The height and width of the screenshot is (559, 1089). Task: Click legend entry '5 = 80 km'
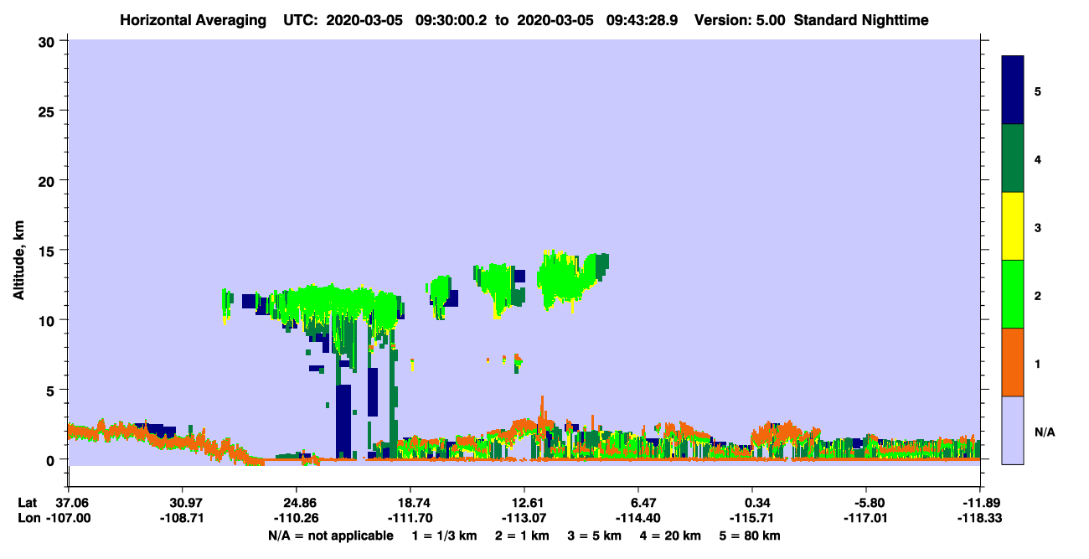(751, 536)
